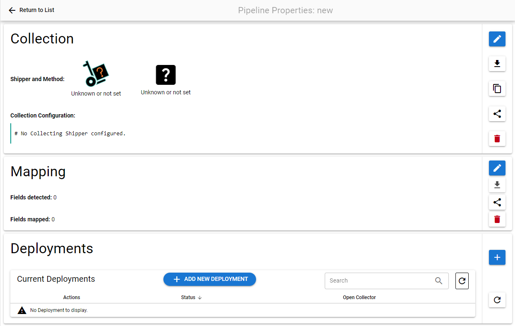This screenshot has width=515, height=326.
Task: Download the Collection configuration
Action: click(x=497, y=64)
